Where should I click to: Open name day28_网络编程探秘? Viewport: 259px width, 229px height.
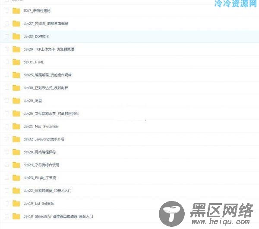click(40, 152)
